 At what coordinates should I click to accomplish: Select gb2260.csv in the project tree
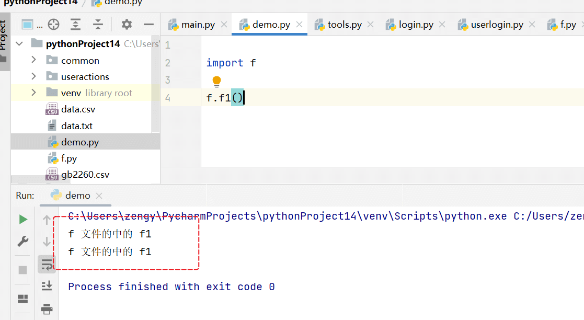pyautogui.click(x=77, y=175)
